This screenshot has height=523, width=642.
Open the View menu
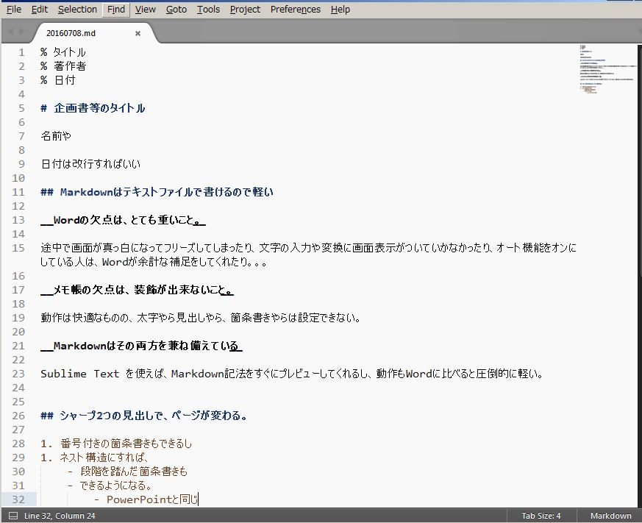146,9
